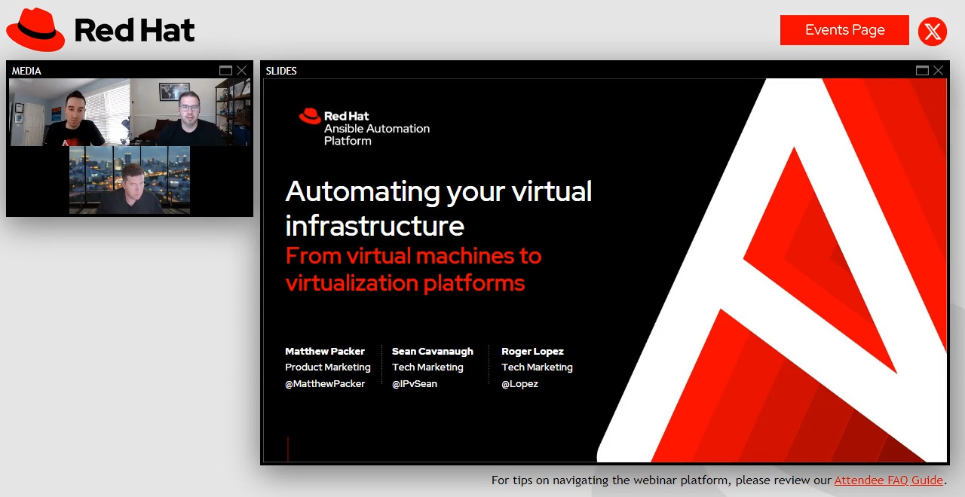
Task: Maximize the SLIDES panel
Action: point(922,70)
